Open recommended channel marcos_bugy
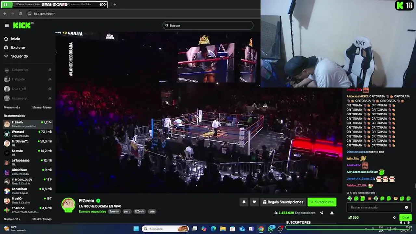Image resolution: width=416 pixels, height=234 pixels. click(28, 181)
